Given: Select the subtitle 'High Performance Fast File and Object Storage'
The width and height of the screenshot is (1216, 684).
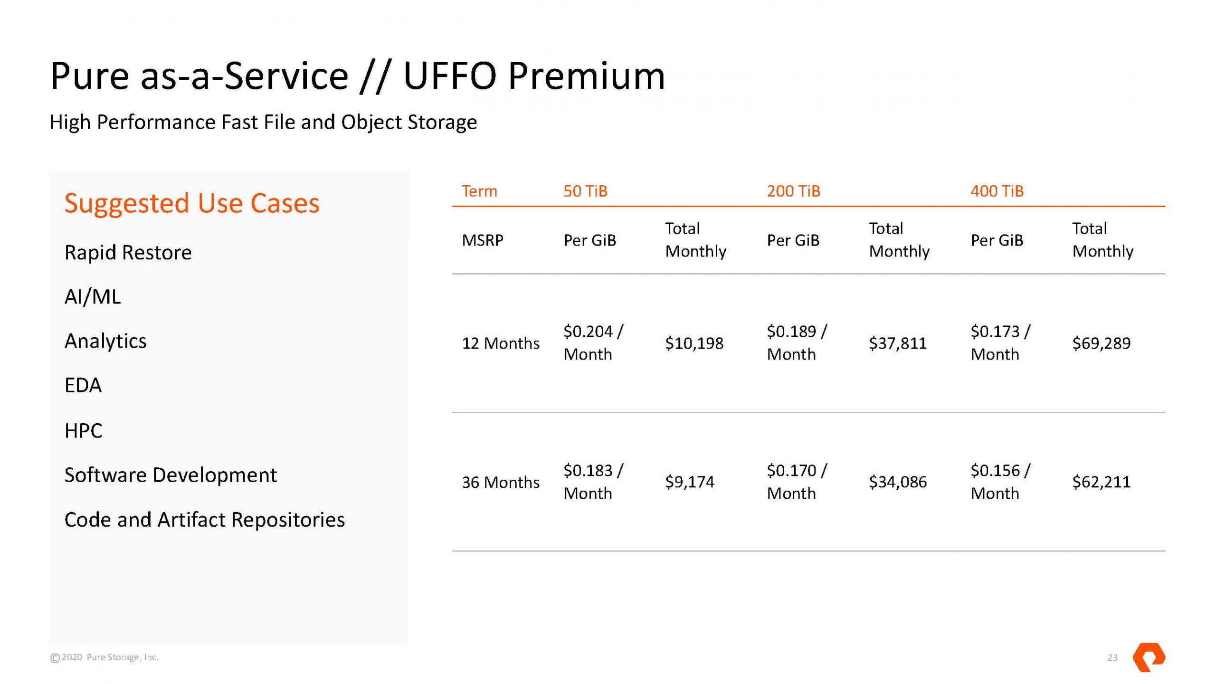Looking at the screenshot, I should (x=263, y=122).
